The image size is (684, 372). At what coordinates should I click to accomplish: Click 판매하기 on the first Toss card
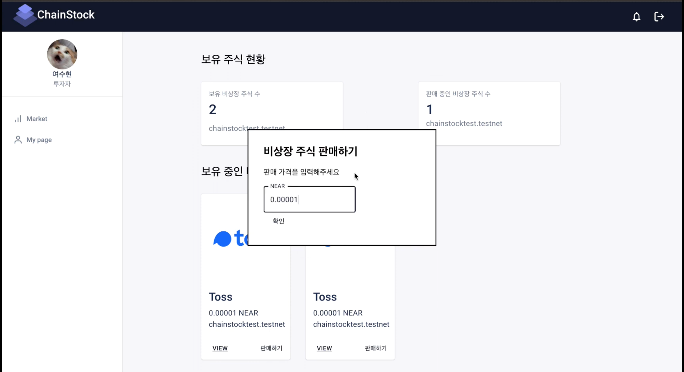point(271,348)
